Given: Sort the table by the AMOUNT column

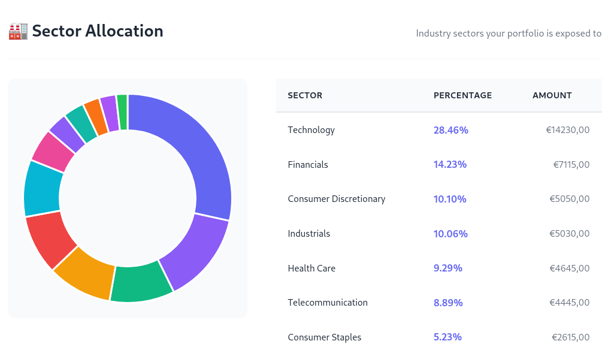Looking at the screenshot, I should pos(552,95).
